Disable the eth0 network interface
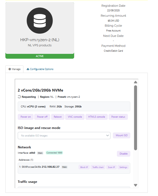 click(x=123, y=154)
